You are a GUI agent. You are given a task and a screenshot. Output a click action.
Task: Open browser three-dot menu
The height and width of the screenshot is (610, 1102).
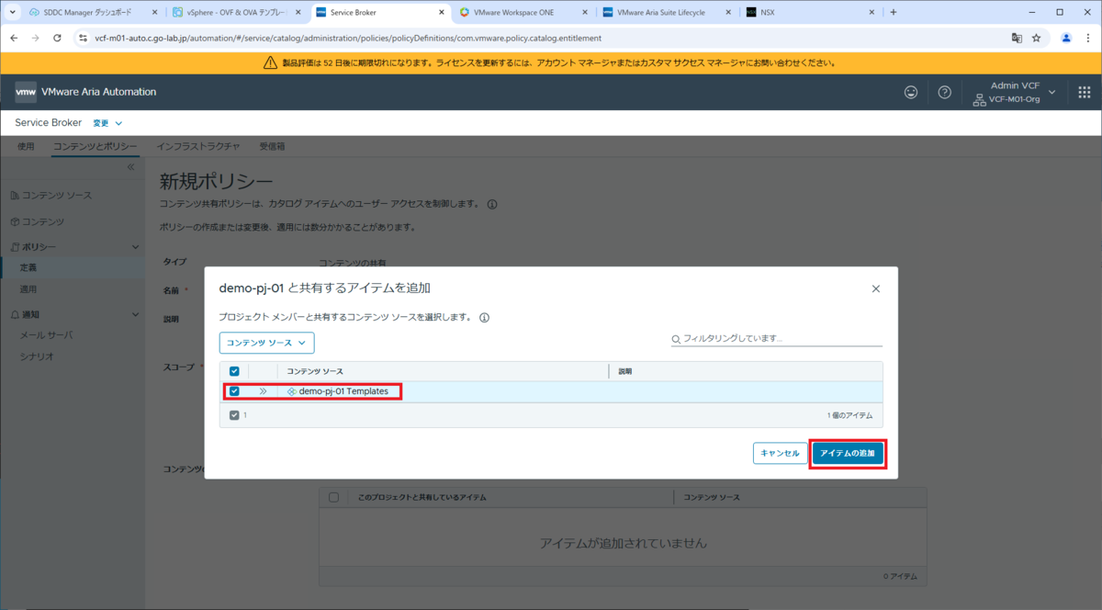coord(1087,38)
